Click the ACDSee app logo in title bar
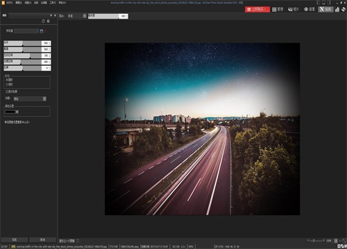 point(3,3)
